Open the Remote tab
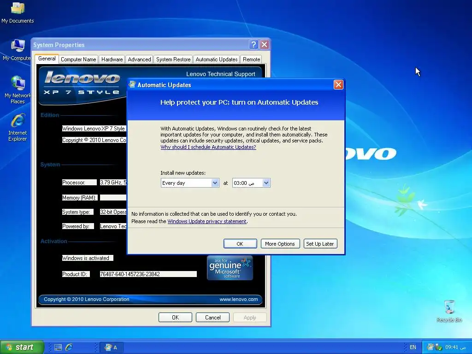Image resolution: width=472 pixels, height=354 pixels. pyautogui.click(x=251, y=59)
